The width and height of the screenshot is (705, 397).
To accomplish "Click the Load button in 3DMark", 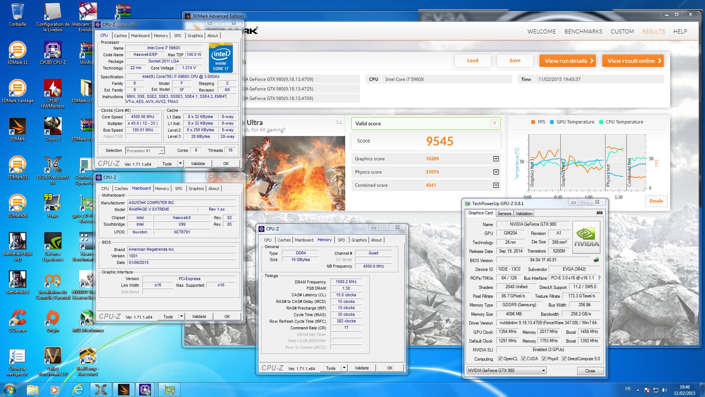I will 473,61.
